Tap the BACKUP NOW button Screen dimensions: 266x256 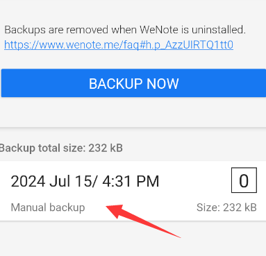point(133,83)
